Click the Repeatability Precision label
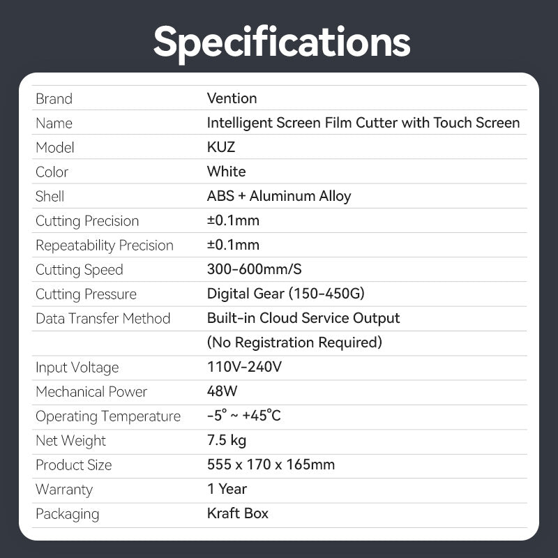Image resolution: width=558 pixels, height=558 pixels. point(104,246)
